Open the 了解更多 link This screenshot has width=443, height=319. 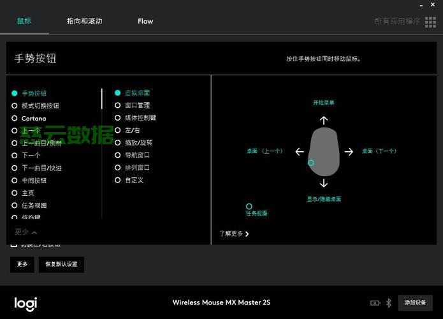[x=234, y=234]
